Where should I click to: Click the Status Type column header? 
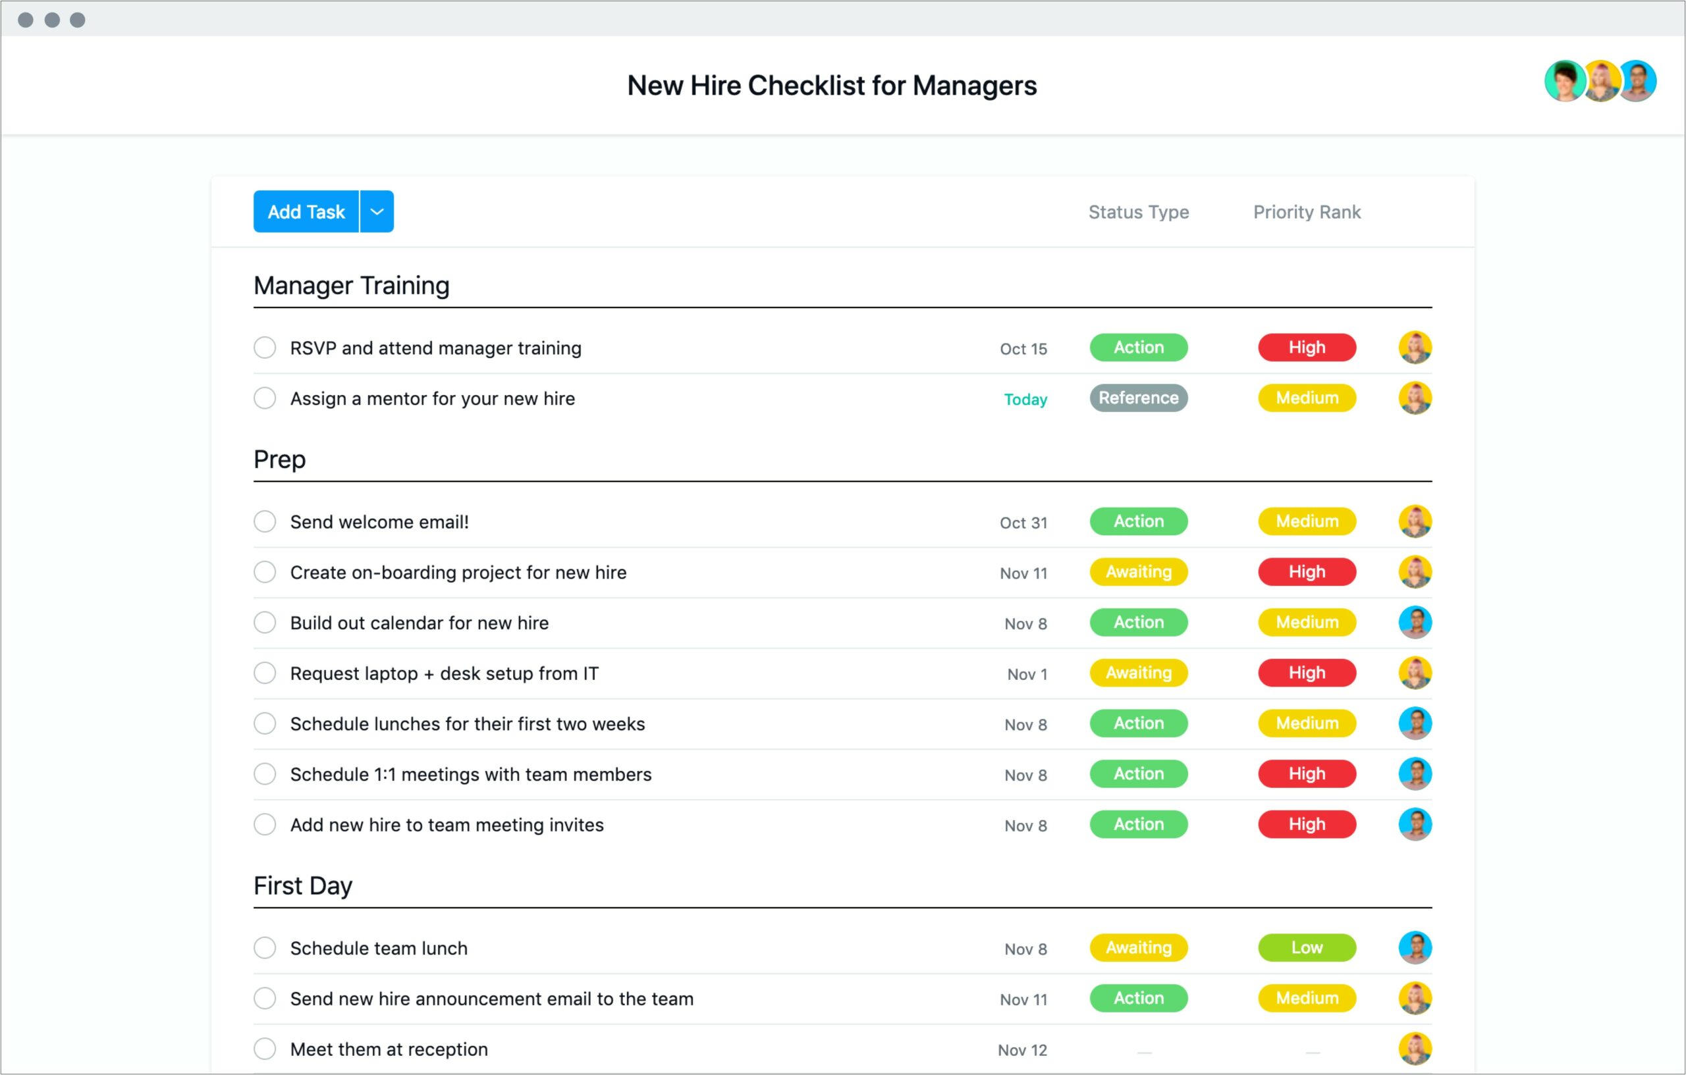(1137, 213)
